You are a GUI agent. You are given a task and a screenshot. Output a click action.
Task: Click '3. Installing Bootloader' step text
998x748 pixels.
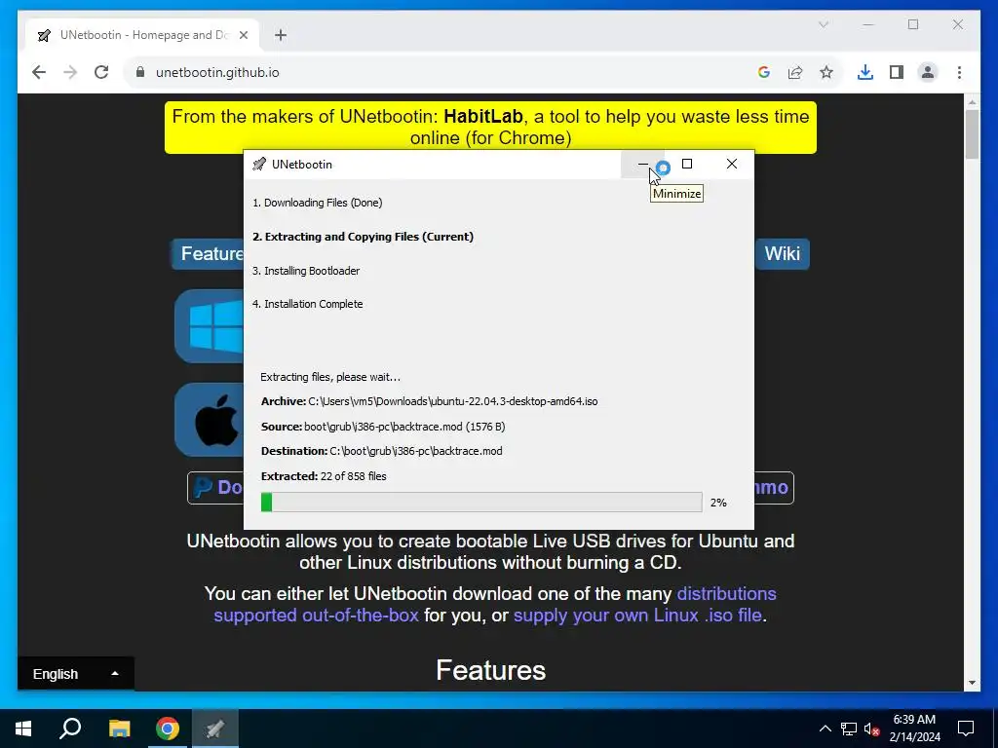tap(306, 271)
